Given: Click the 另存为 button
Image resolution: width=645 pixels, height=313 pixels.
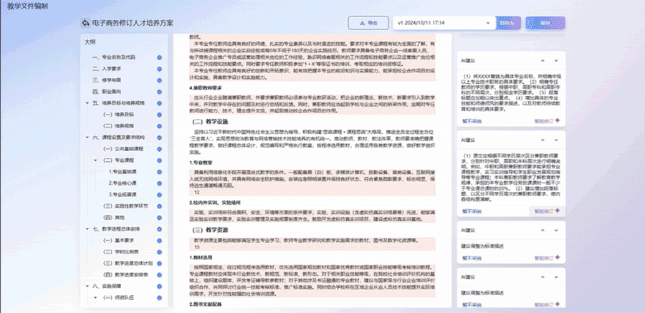Looking at the screenshot, I should point(508,23).
